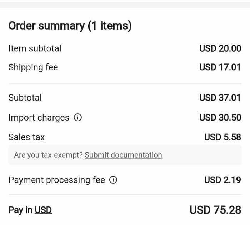Click the USD 5.58 sales tax amount
The height and width of the screenshot is (225, 250).
tap(222, 137)
